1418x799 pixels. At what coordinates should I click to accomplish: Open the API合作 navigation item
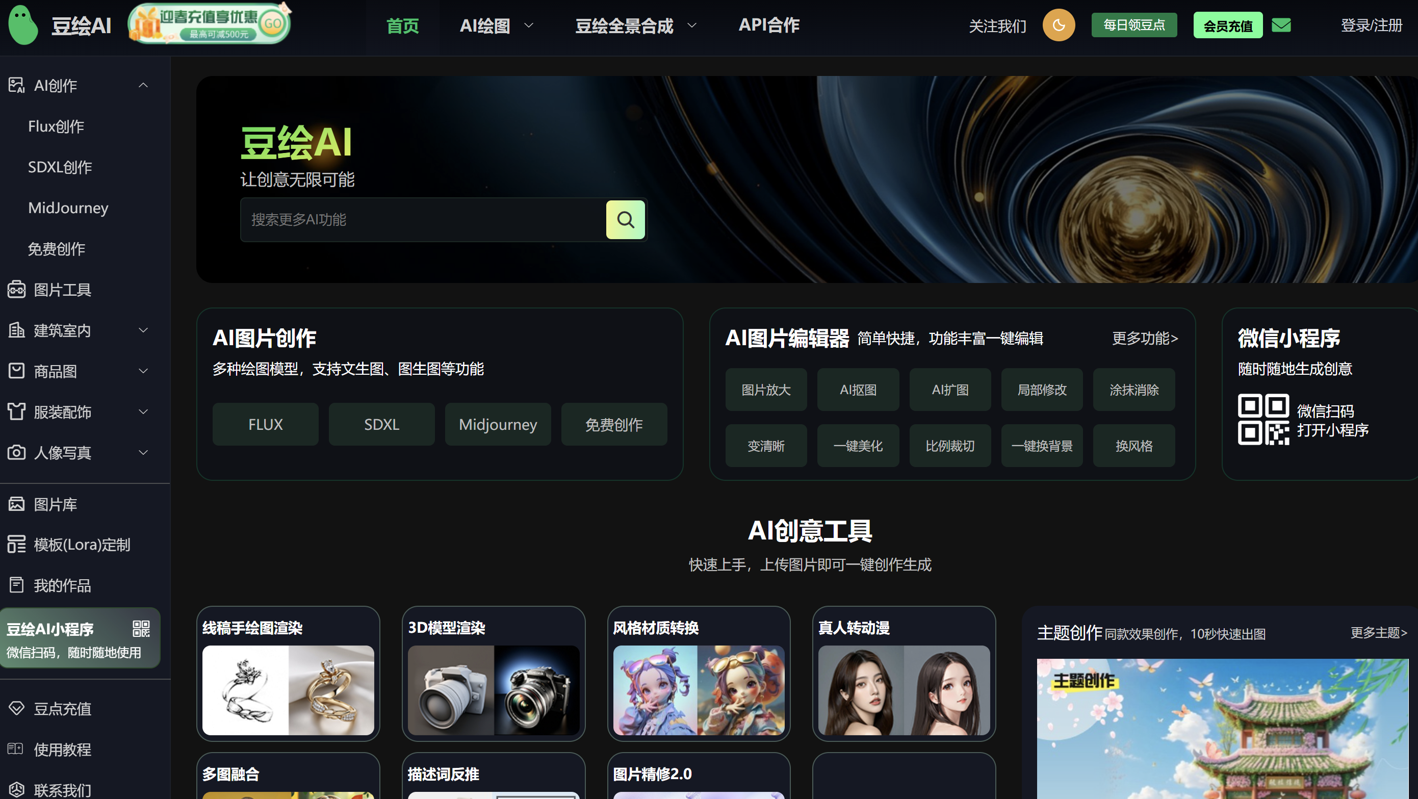point(769,25)
